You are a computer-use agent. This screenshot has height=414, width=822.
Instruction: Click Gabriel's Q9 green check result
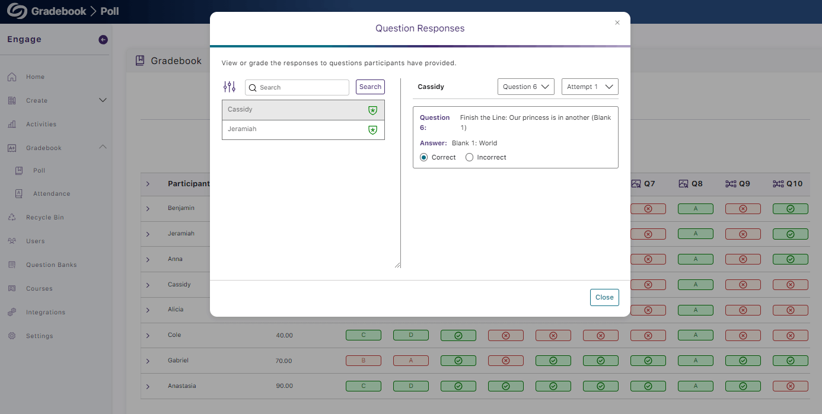tap(743, 361)
